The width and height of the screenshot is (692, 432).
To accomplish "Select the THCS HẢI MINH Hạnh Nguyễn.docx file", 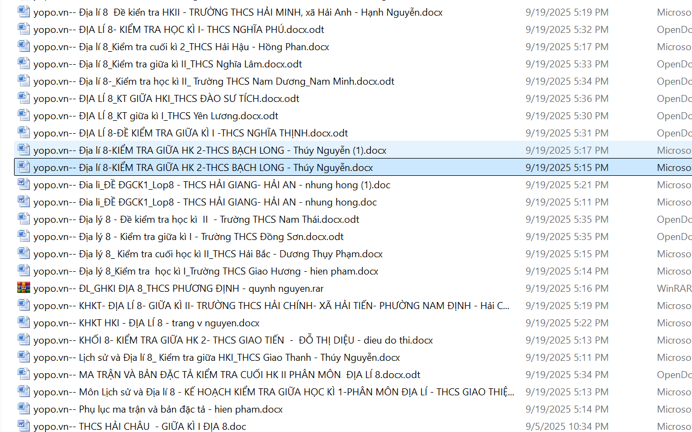I will coord(238,12).
